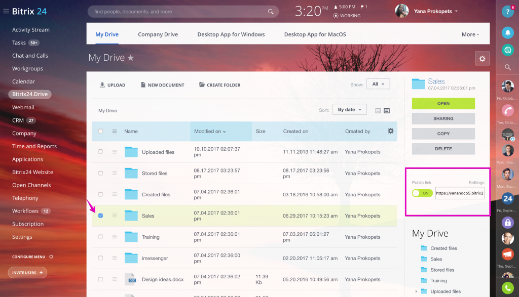Open the Show All dropdown

point(378,84)
